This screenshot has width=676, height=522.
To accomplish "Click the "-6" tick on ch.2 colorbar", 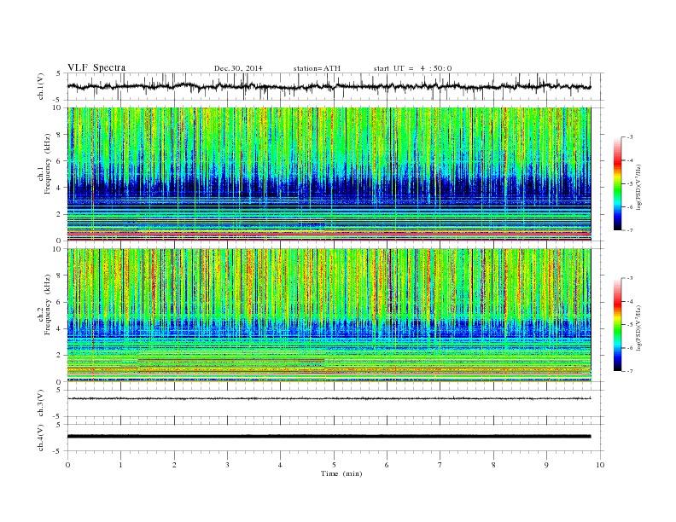I will click(629, 348).
